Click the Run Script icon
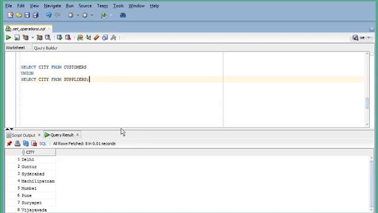The image size is (378, 213). pyautogui.click(x=17, y=38)
